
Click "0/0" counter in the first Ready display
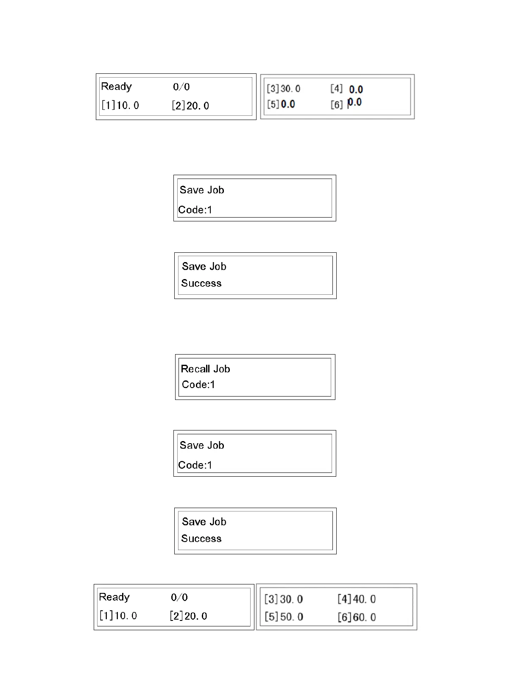tap(181, 87)
